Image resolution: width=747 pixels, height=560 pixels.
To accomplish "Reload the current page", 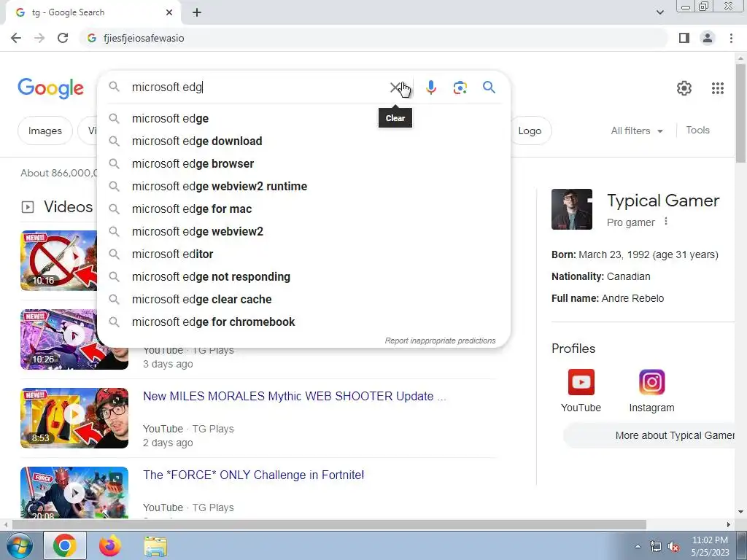I will (63, 38).
